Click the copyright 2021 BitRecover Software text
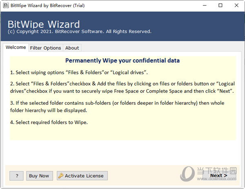The image size is (245, 189). point(80,32)
